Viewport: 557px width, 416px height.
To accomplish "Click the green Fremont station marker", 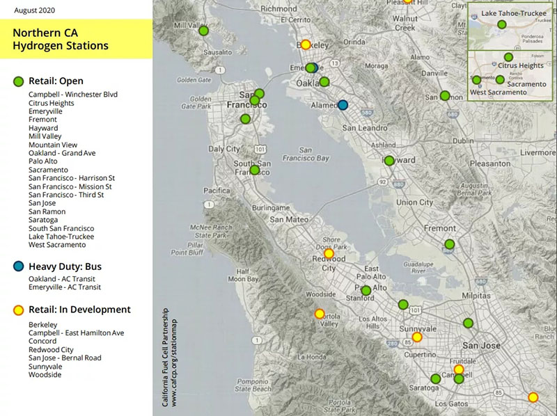I will [x=450, y=244].
